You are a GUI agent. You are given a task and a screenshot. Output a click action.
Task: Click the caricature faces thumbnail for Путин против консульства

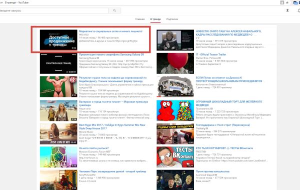click(x=175, y=180)
